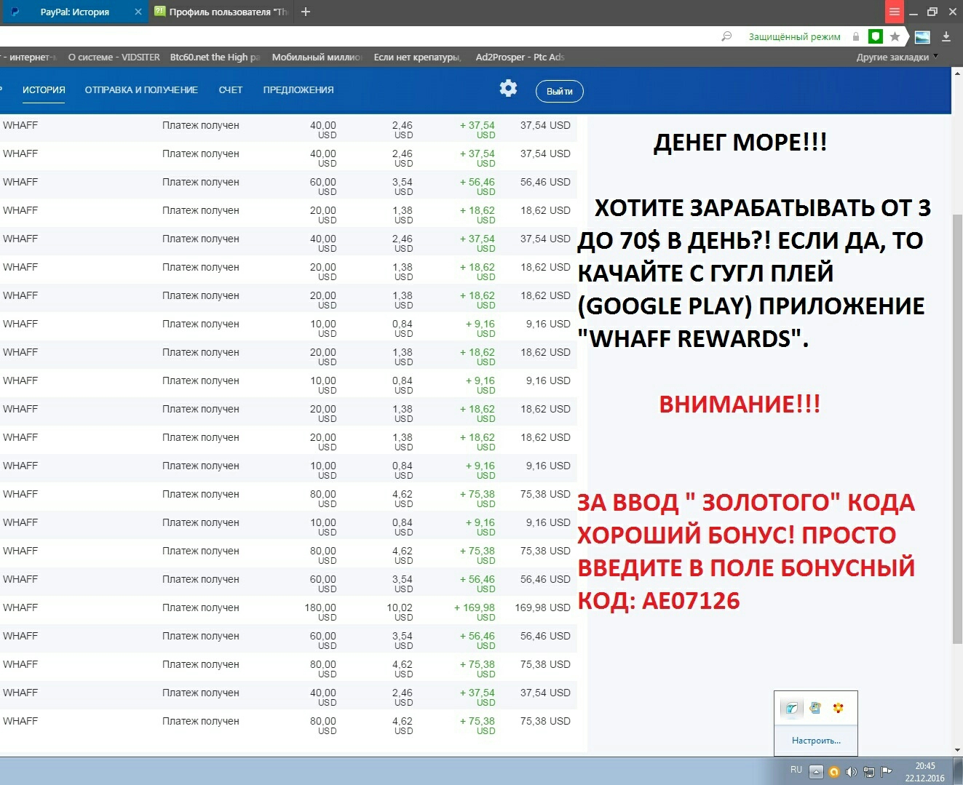Open the О системе - VIDSITER bookmark

tap(114, 57)
